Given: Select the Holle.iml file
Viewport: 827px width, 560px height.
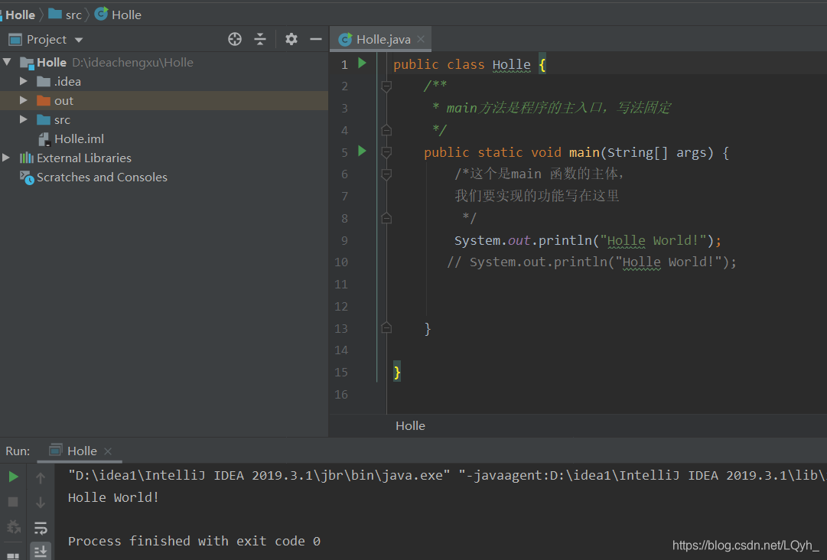Looking at the screenshot, I should (x=79, y=138).
